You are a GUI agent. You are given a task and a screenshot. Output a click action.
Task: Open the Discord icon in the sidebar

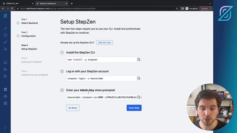click(5, 89)
